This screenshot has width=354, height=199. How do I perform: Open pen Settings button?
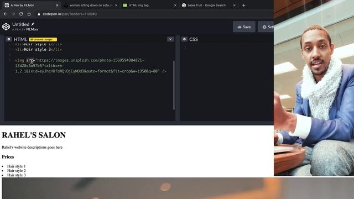coord(266,27)
